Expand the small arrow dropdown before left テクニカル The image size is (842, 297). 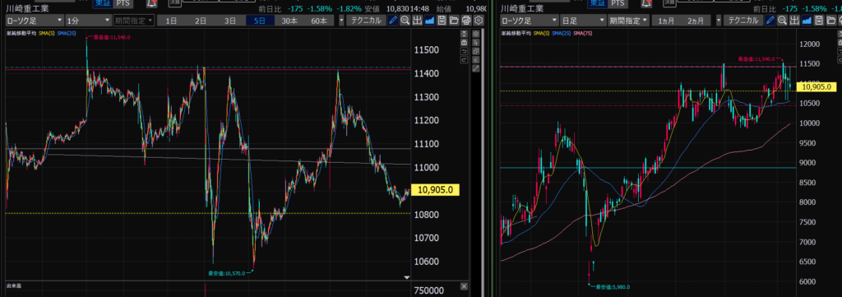pos(341,21)
